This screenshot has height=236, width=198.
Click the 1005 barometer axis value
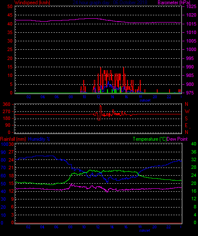click(x=191, y=41)
